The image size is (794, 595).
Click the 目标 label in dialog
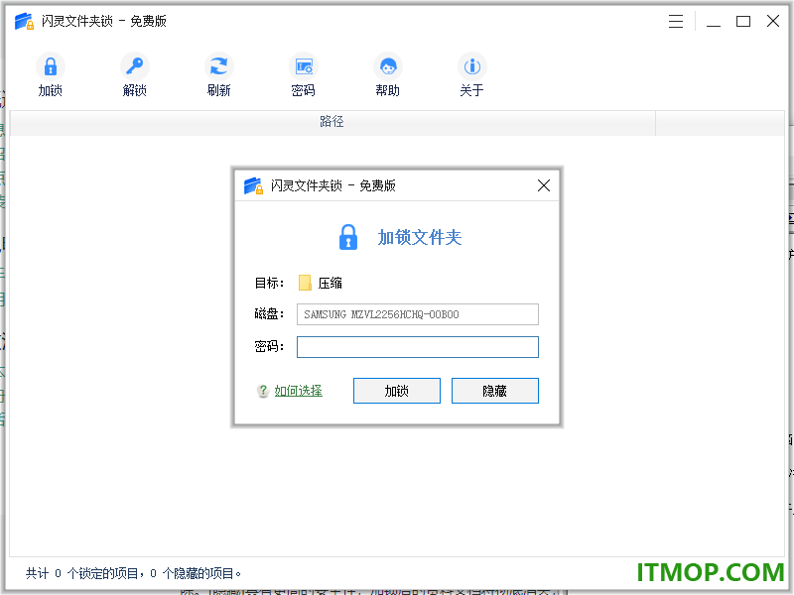(269, 283)
